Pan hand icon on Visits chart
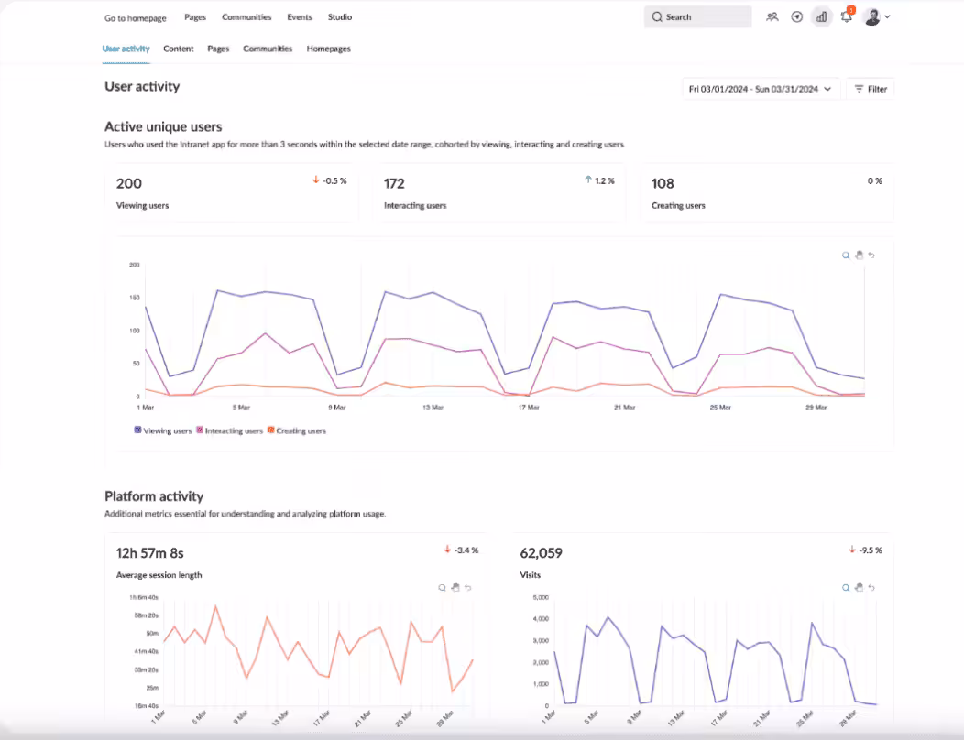The image size is (964, 740). coord(859,588)
